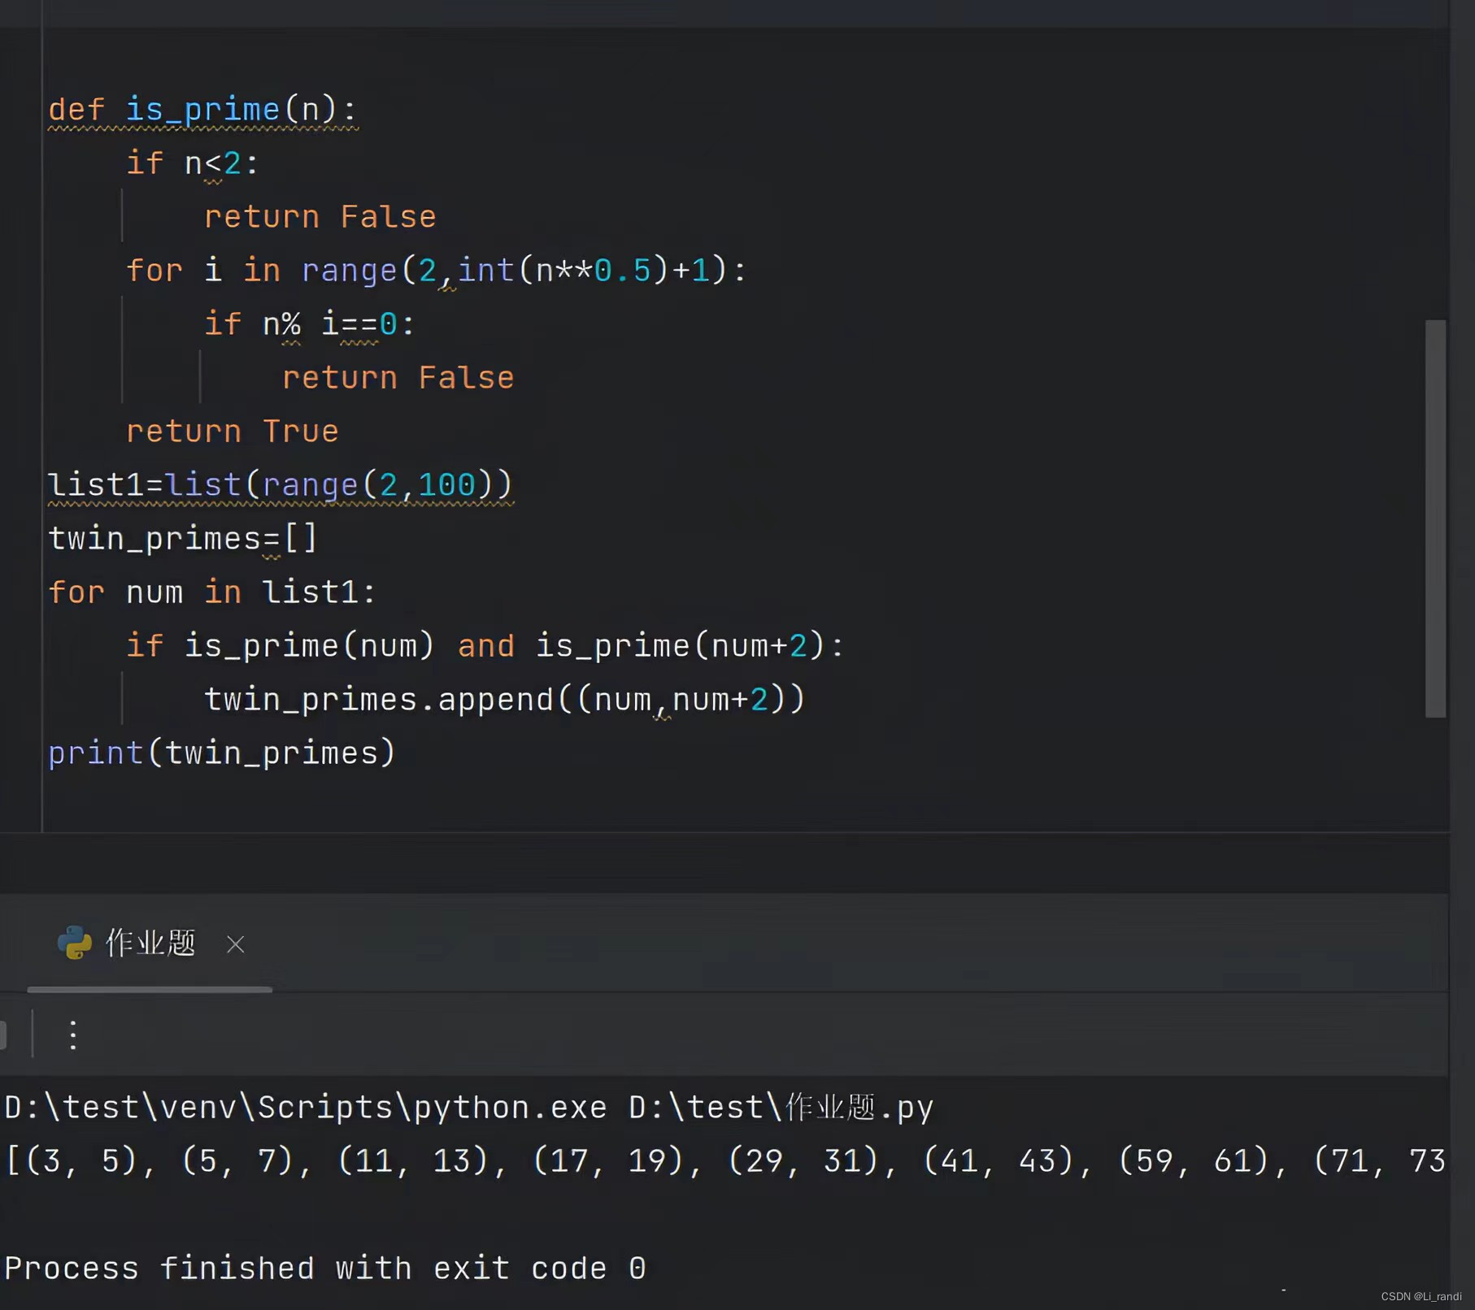Click the Python logo on the 作业题 tab
Screen dimensions: 1475x1310
76,944
